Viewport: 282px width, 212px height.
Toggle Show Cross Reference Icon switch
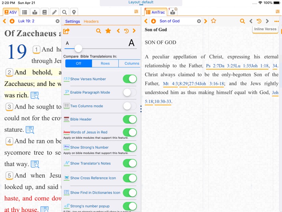(x=130, y=178)
